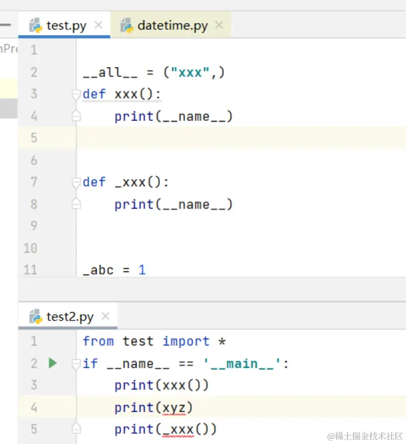Click line number 7 in test.py gutter

[34, 182]
